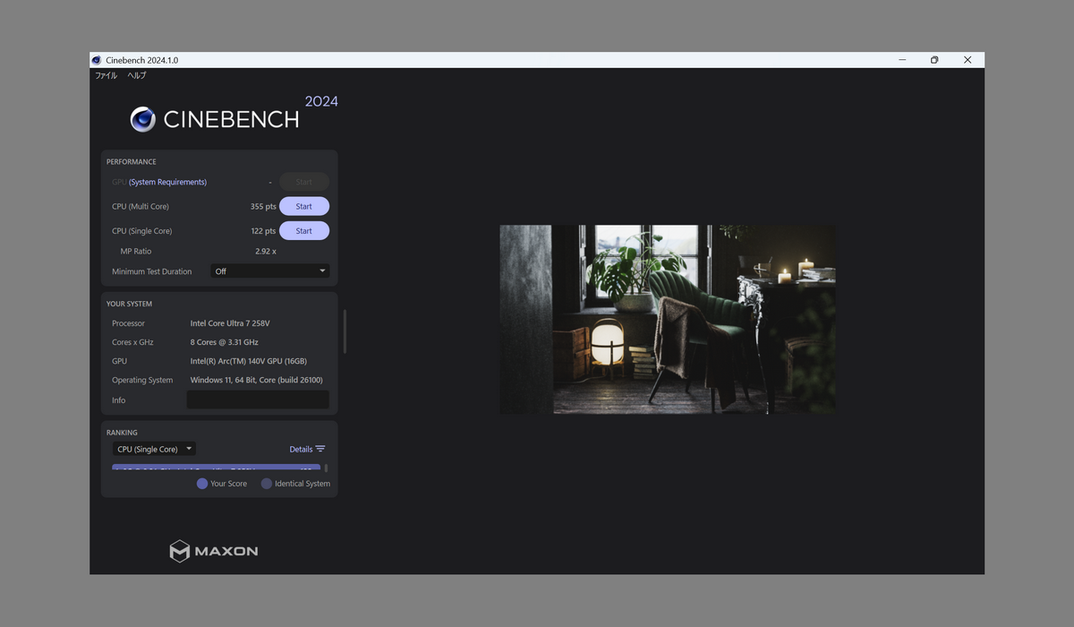
Task: Click the disabled GPU Start button
Action: (x=304, y=182)
